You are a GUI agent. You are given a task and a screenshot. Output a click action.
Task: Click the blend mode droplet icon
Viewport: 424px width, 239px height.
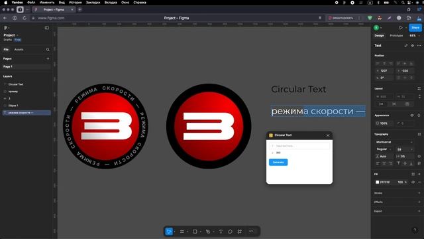(419, 115)
